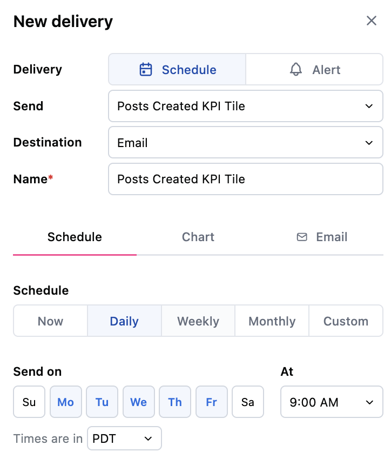
Task: Deselect Monday in Send on days
Action: click(65, 402)
